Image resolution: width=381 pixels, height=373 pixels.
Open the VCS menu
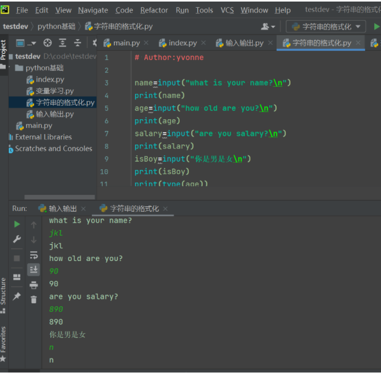[x=227, y=10]
